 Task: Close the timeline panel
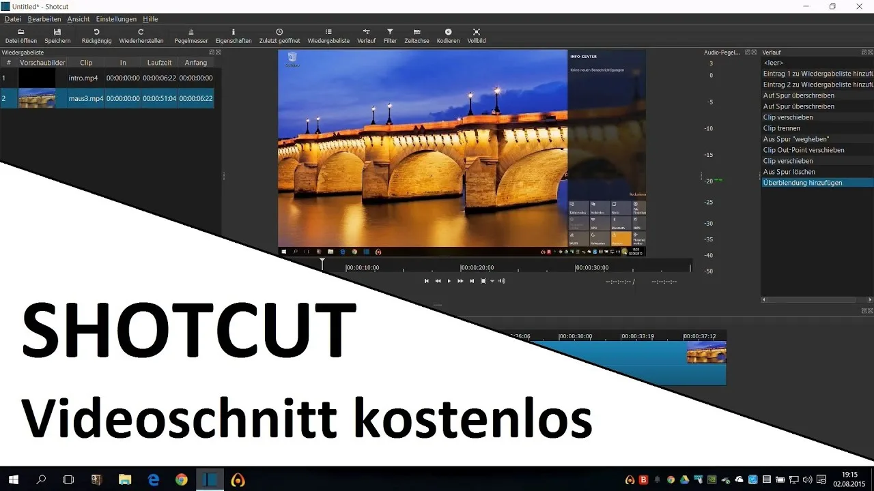[x=870, y=310]
